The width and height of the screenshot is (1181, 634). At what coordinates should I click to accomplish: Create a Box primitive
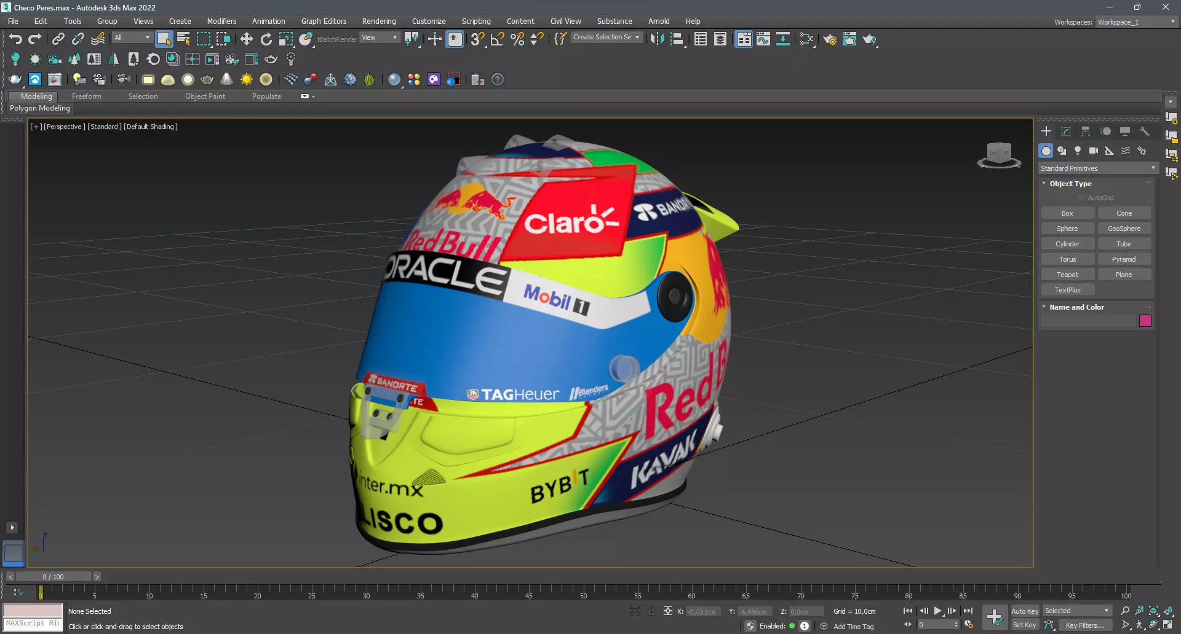point(1067,213)
